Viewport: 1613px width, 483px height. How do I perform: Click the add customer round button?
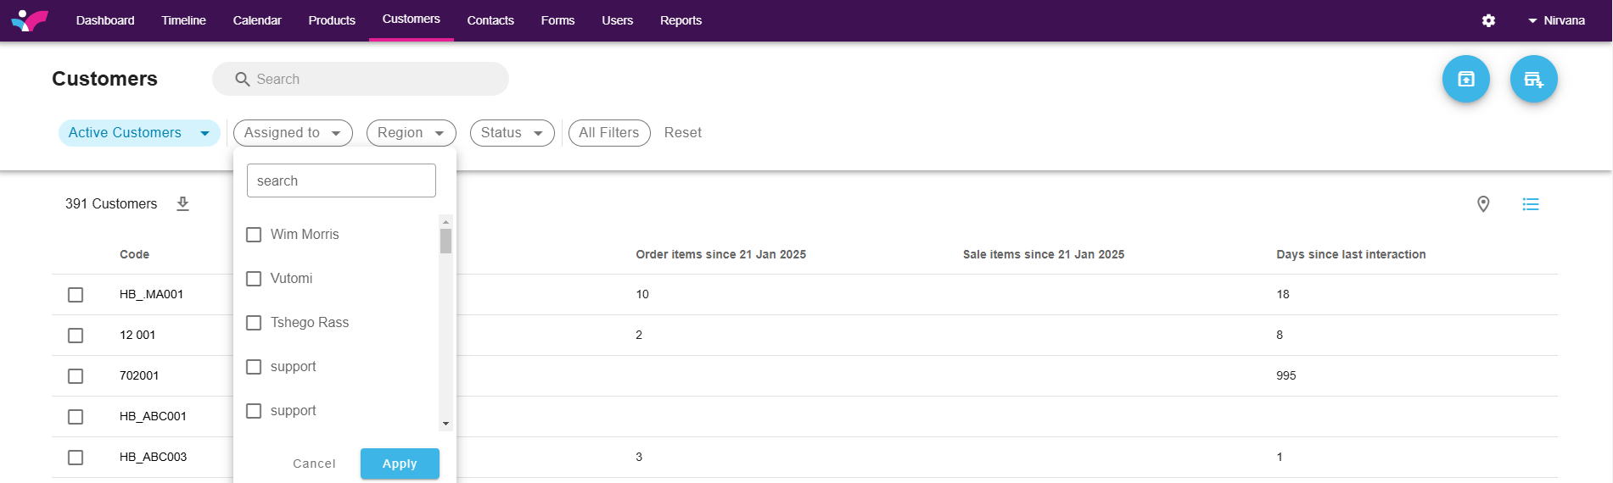coord(1533,79)
